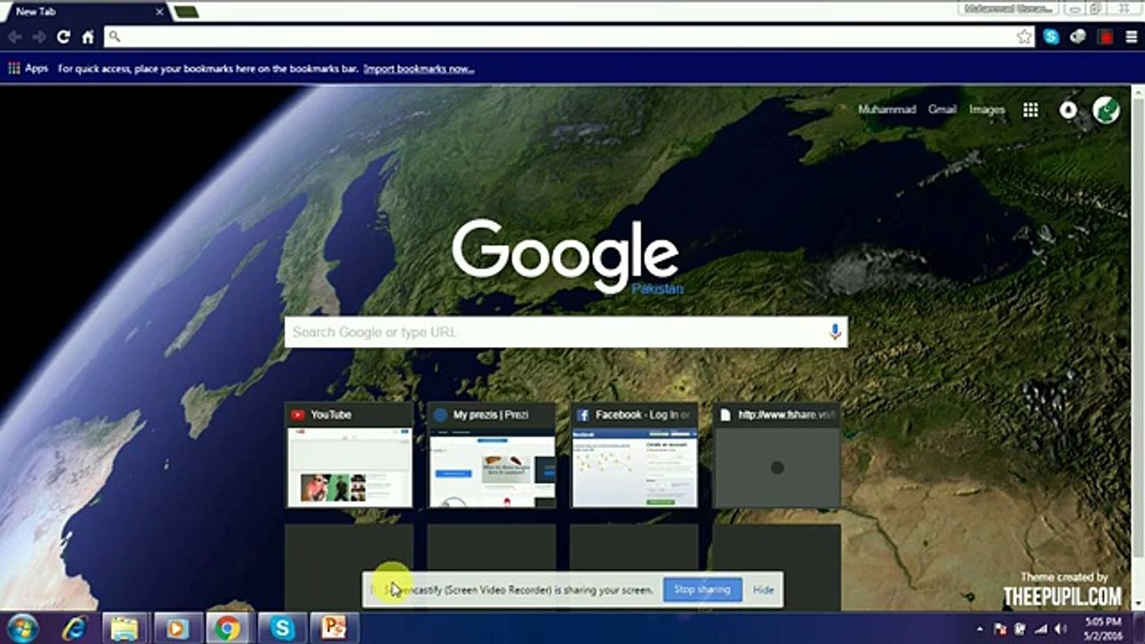
Task: Open the Muhammad profile link
Action: pos(886,109)
